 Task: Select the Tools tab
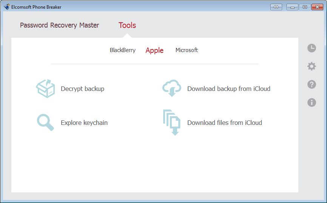tap(127, 25)
